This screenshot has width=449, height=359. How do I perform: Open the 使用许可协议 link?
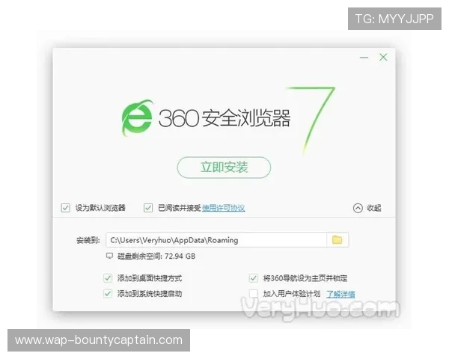tap(223, 208)
